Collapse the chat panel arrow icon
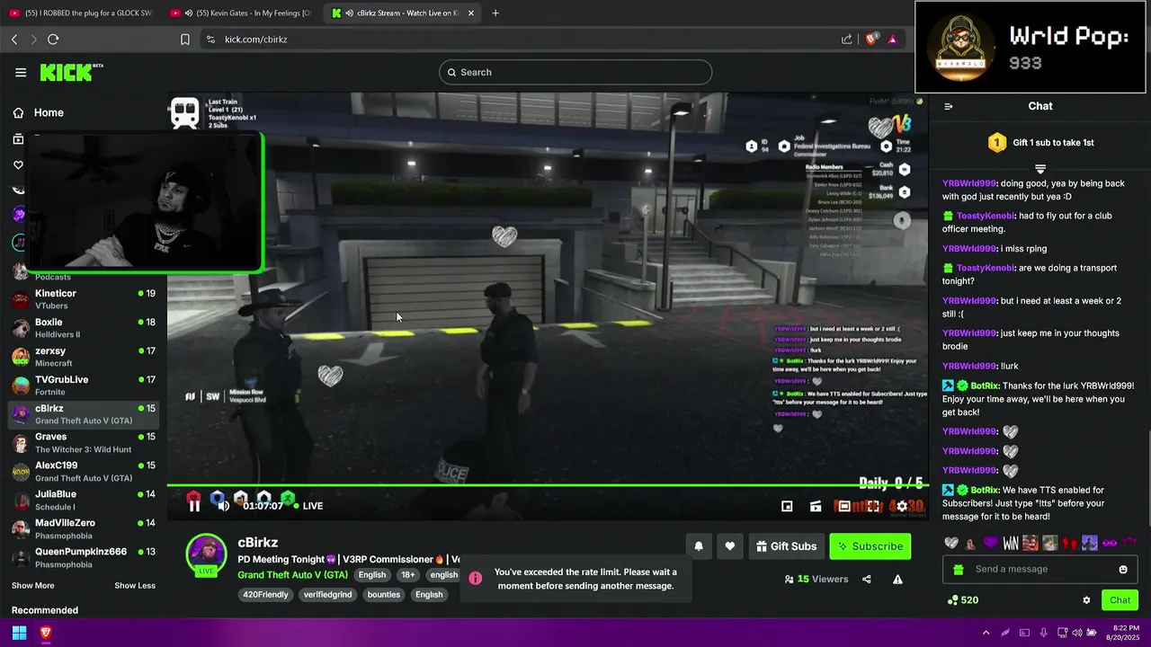The height and width of the screenshot is (647, 1151). 948,107
